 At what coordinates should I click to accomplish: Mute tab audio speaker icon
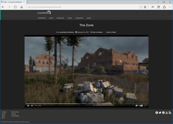point(5,2)
